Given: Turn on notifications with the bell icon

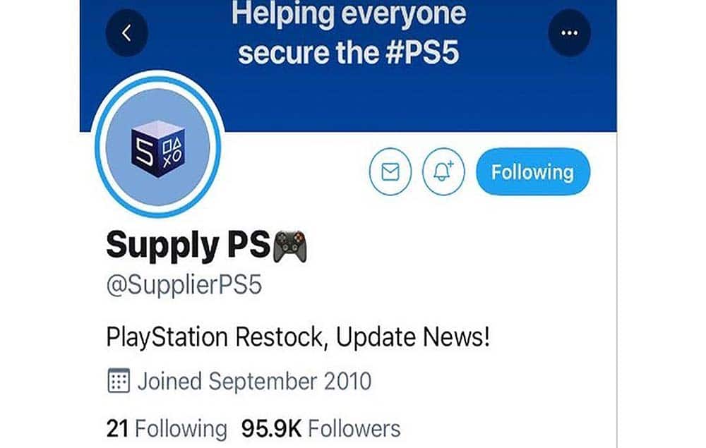Looking at the screenshot, I should (x=443, y=171).
